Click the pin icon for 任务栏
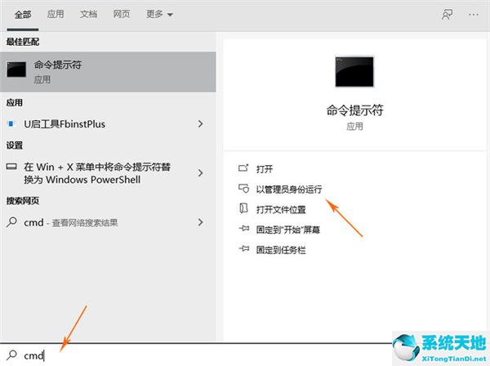490x366 pixels. (x=243, y=249)
